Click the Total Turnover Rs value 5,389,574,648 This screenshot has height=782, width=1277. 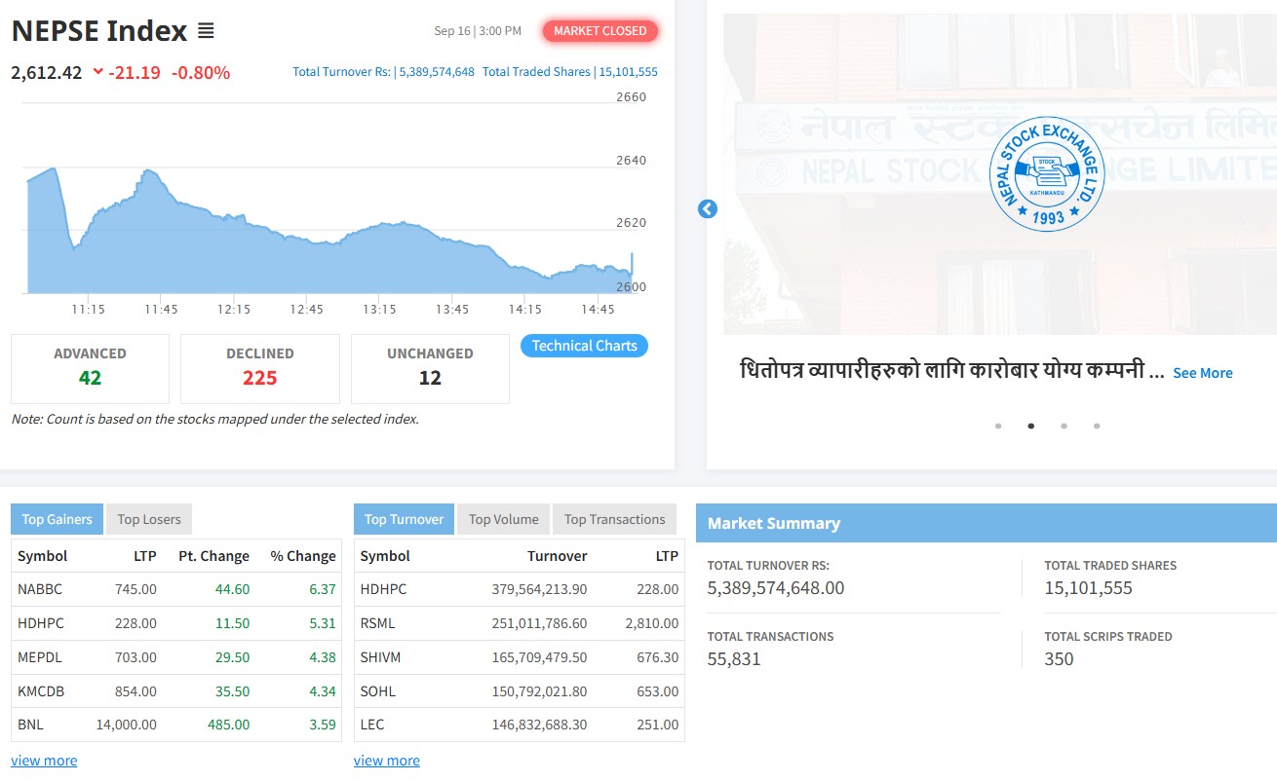click(437, 72)
